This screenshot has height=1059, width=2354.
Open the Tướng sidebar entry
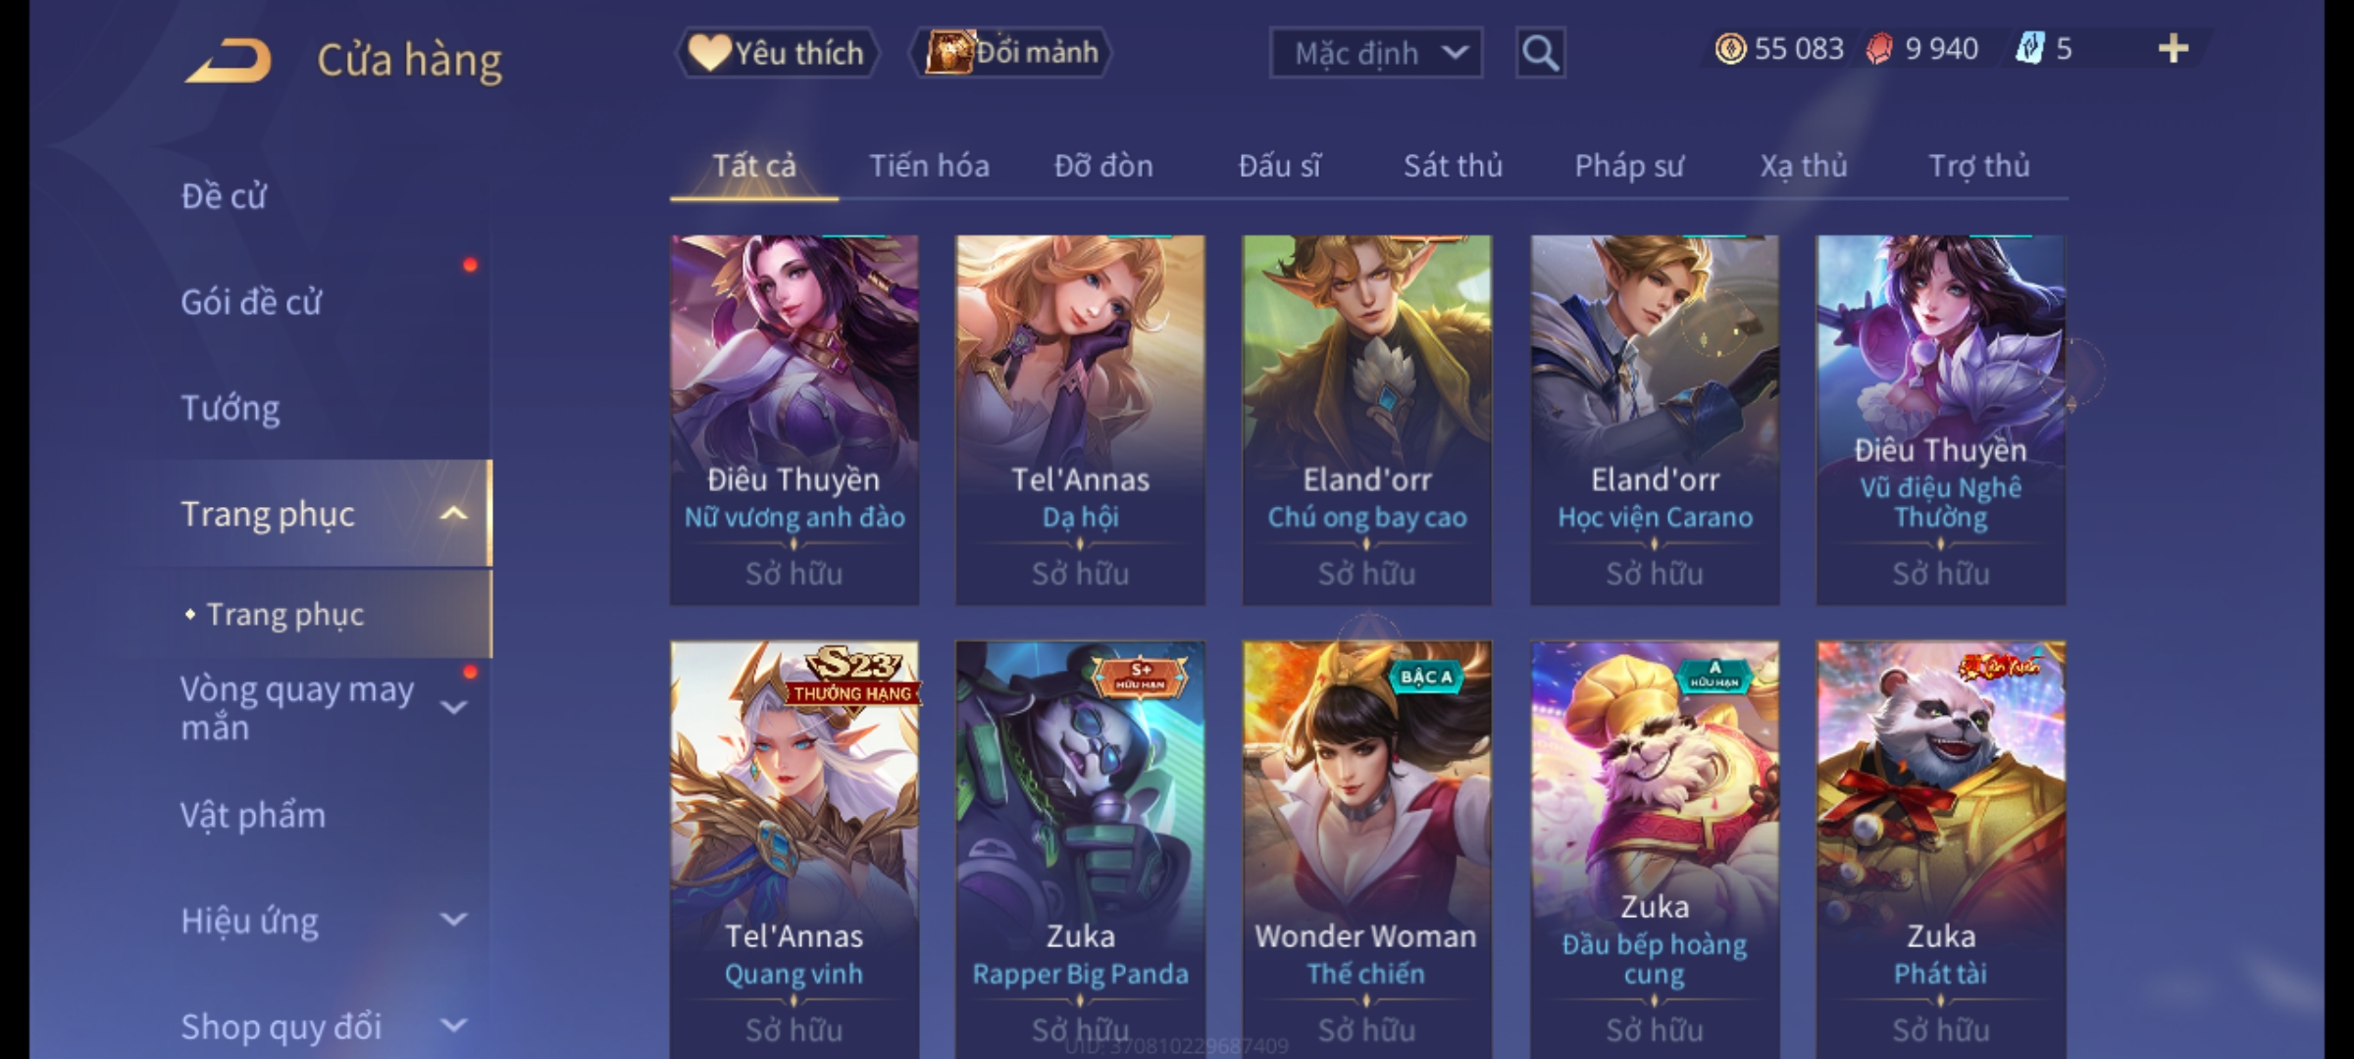[230, 408]
